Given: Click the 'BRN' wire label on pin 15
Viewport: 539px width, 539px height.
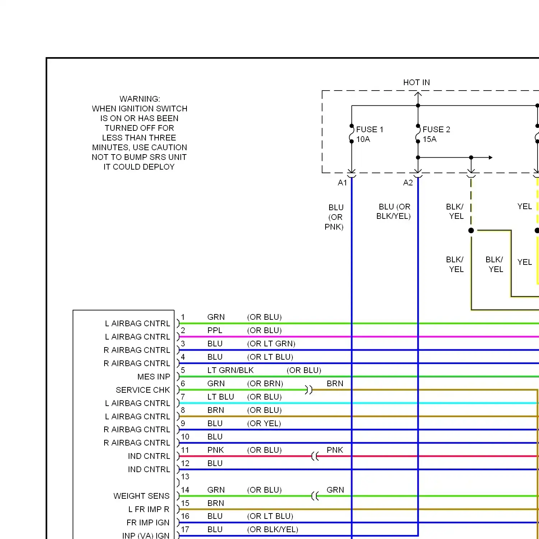Looking at the screenshot, I should click(216, 503).
